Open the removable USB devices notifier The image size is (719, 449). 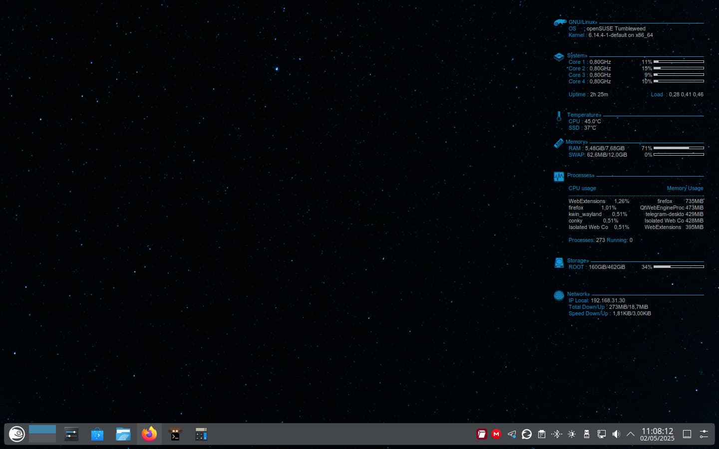[x=587, y=434]
